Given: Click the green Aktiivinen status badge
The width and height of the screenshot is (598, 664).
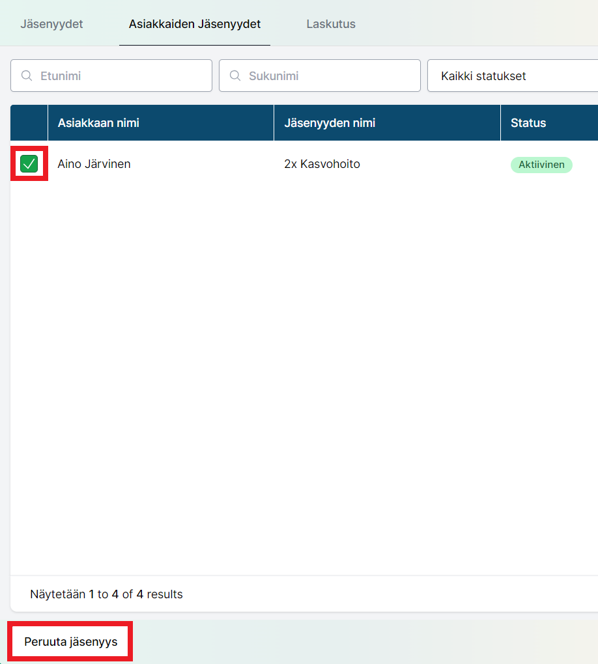Looking at the screenshot, I should pos(541,165).
